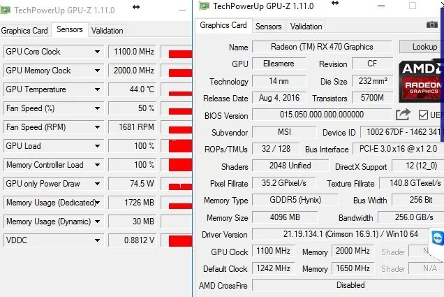Open the GPU Core Clock sensor dropdown
This screenshot has height=297, width=444.
coord(97,52)
